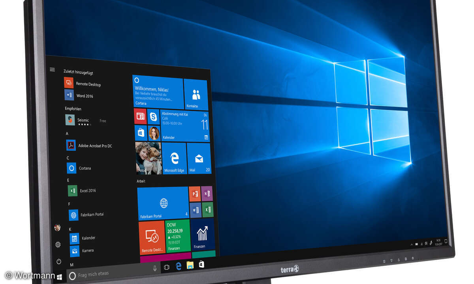Open Store from the taskbar
Image resolution: width=474 pixels, height=284 pixels.
tap(201, 264)
